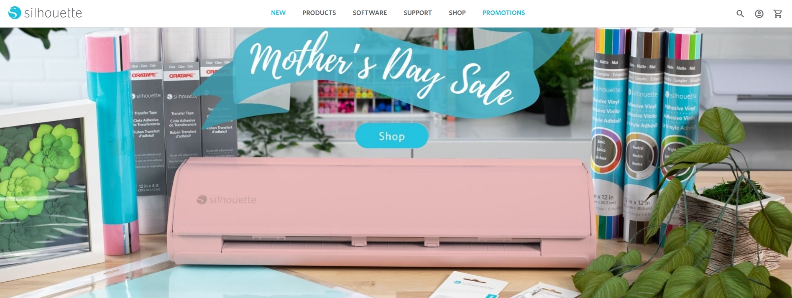Expand the SOFTWARE navigation menu
This screenshot has height=298, width=792.
370,13
